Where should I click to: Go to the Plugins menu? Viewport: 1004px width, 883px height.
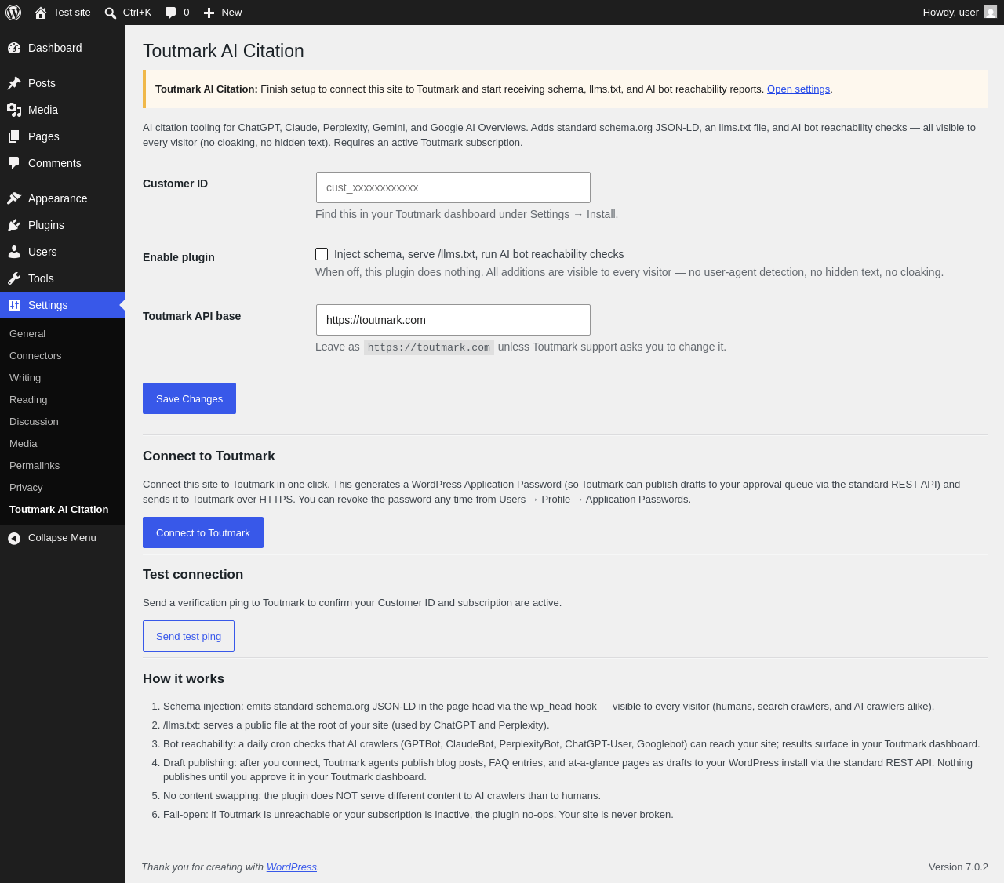[63, 225]
